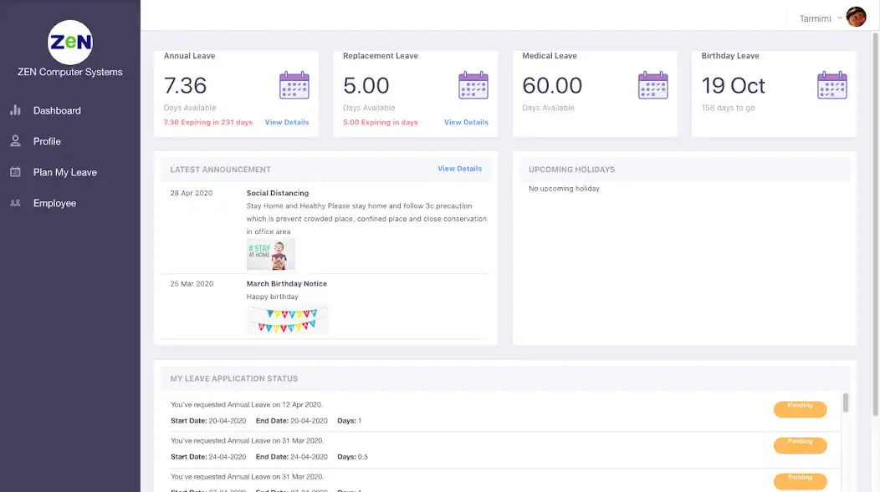The height and width of the screenshot is (492, 880).
Task: Go to the Employee menu item
Action: click(54, 203)
